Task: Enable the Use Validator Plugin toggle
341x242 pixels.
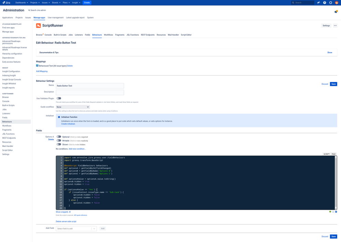Action: point(58,98)
